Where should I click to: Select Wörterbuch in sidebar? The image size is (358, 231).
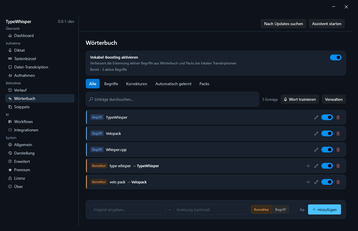(40, 98)
